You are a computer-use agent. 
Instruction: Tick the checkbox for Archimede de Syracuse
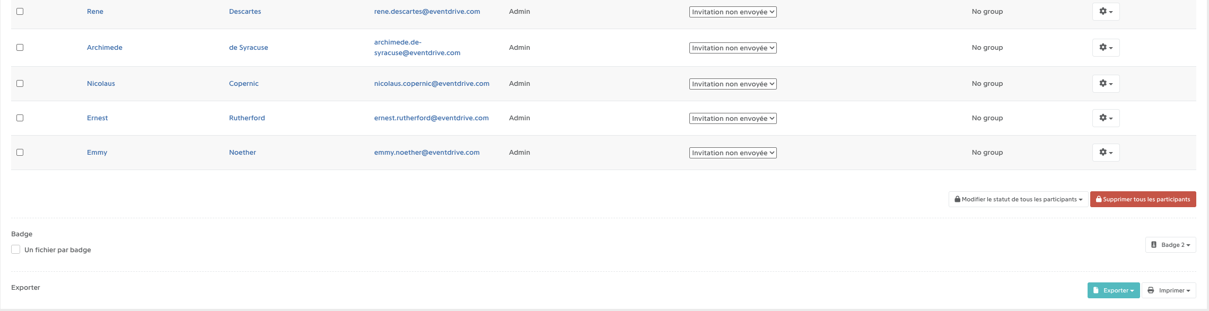20,47
